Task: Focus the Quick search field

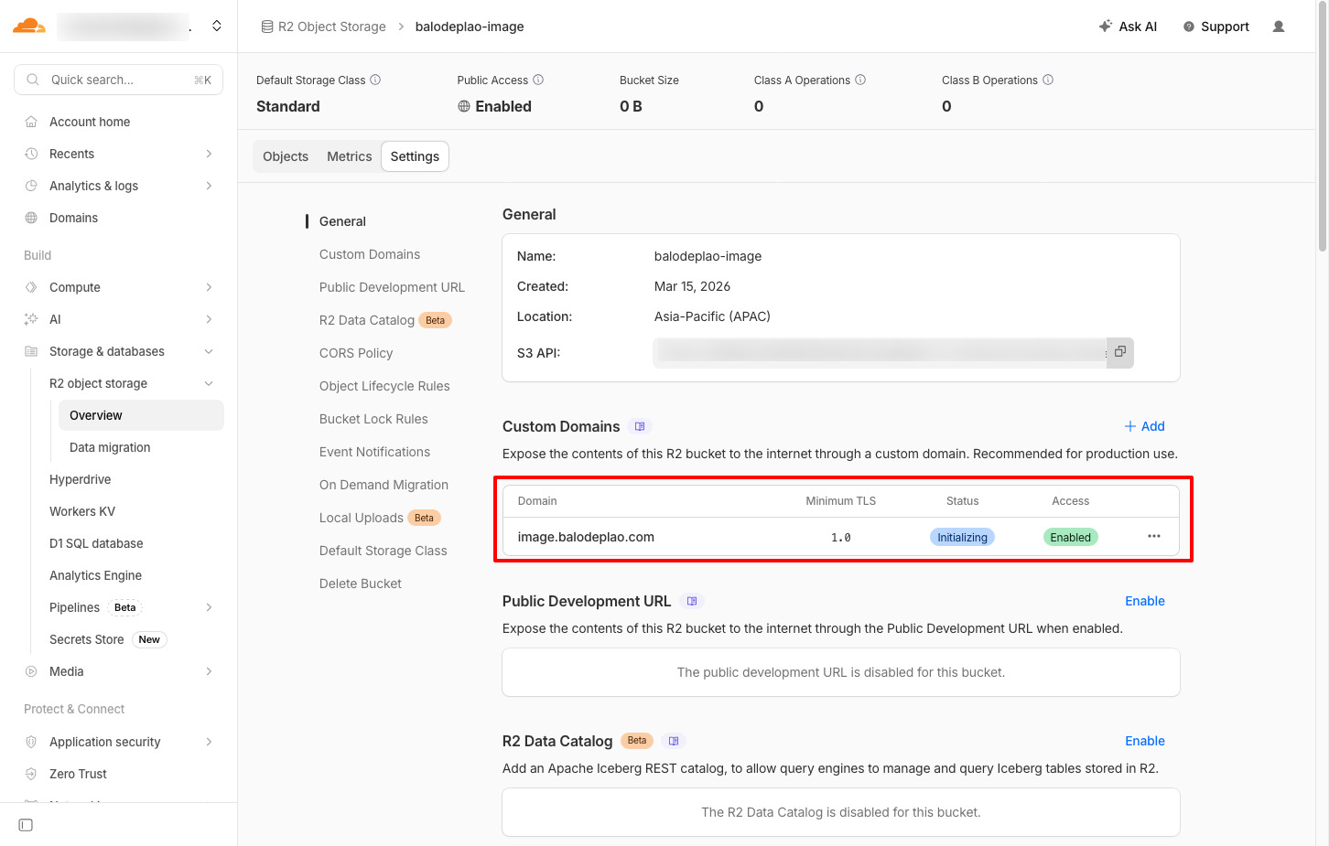Action: click(x=119, y=80)
